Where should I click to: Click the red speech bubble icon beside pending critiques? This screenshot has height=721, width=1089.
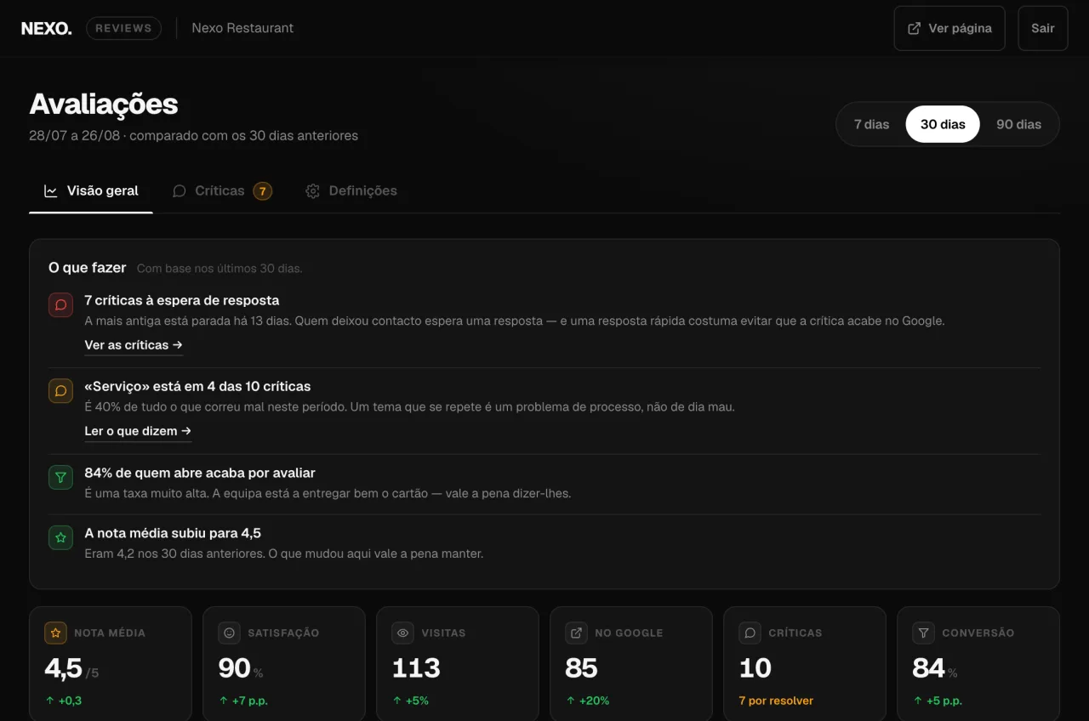tap(60, 304)
